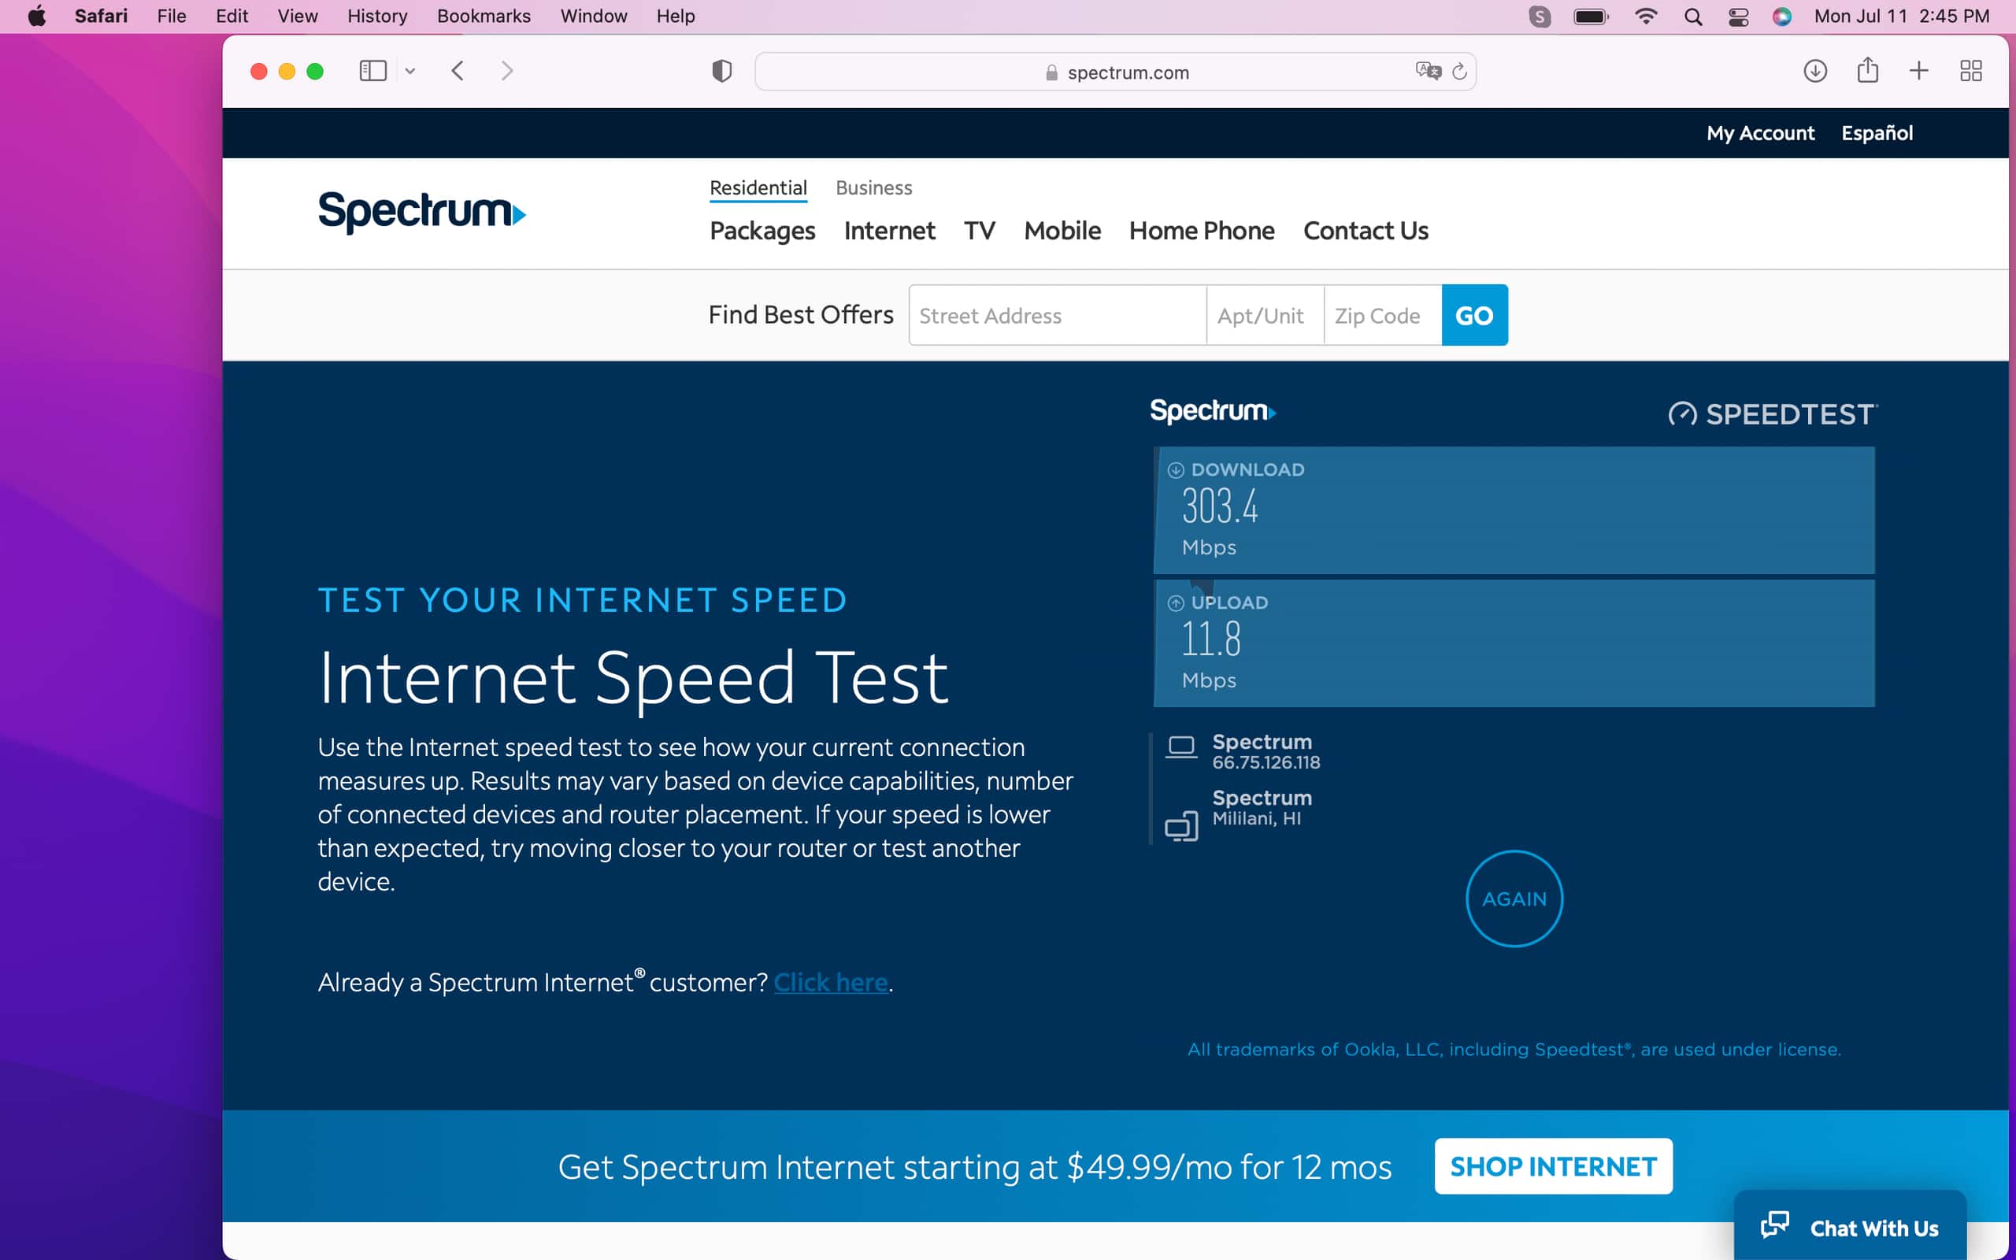Open the Contact Us navigation item

pyautogui.click(x=1366, y=231)
